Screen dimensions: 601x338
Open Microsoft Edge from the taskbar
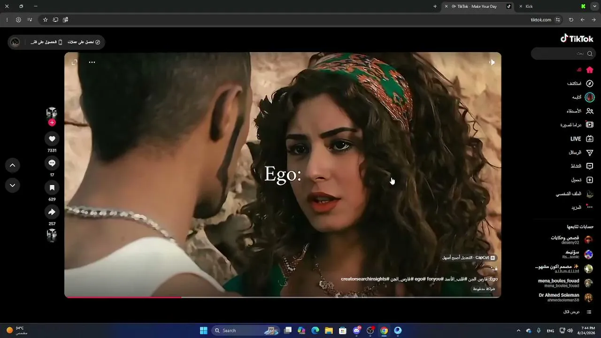315,330
